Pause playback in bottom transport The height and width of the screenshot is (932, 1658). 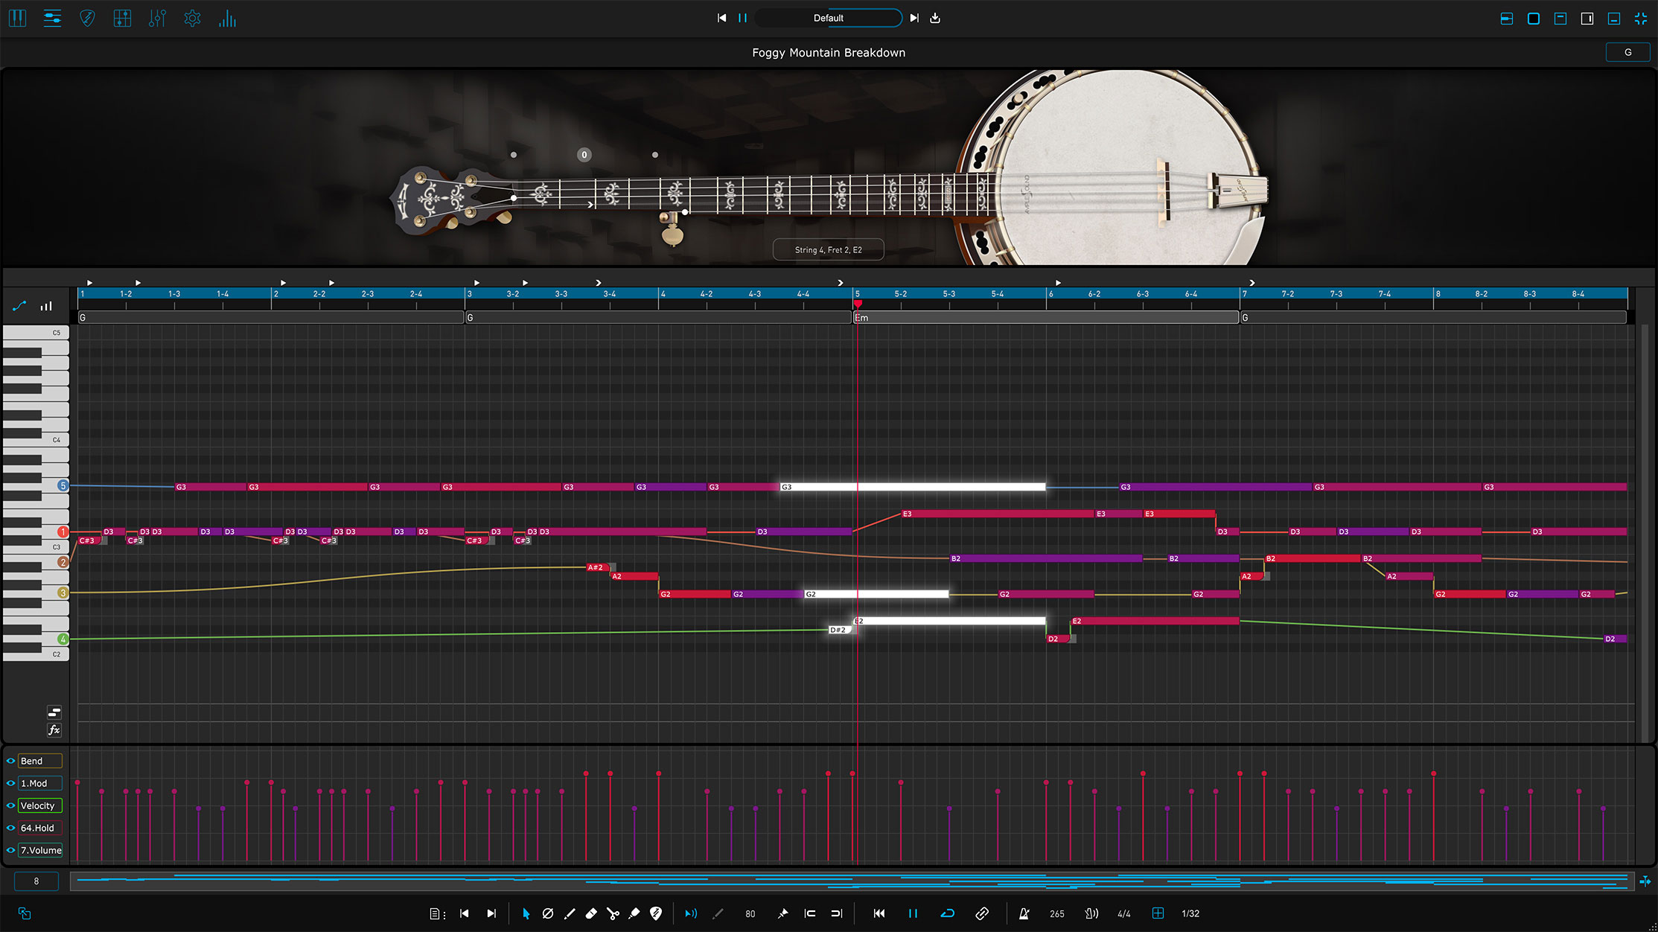click(913, 913)
